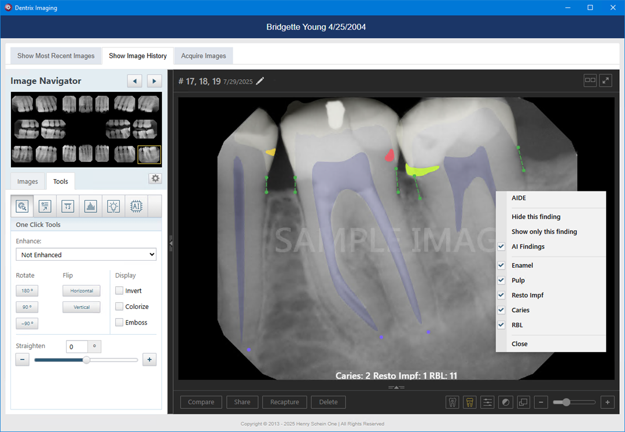Open the annotation tools icon
The image size is (625, 432).
tap(45, 206)
